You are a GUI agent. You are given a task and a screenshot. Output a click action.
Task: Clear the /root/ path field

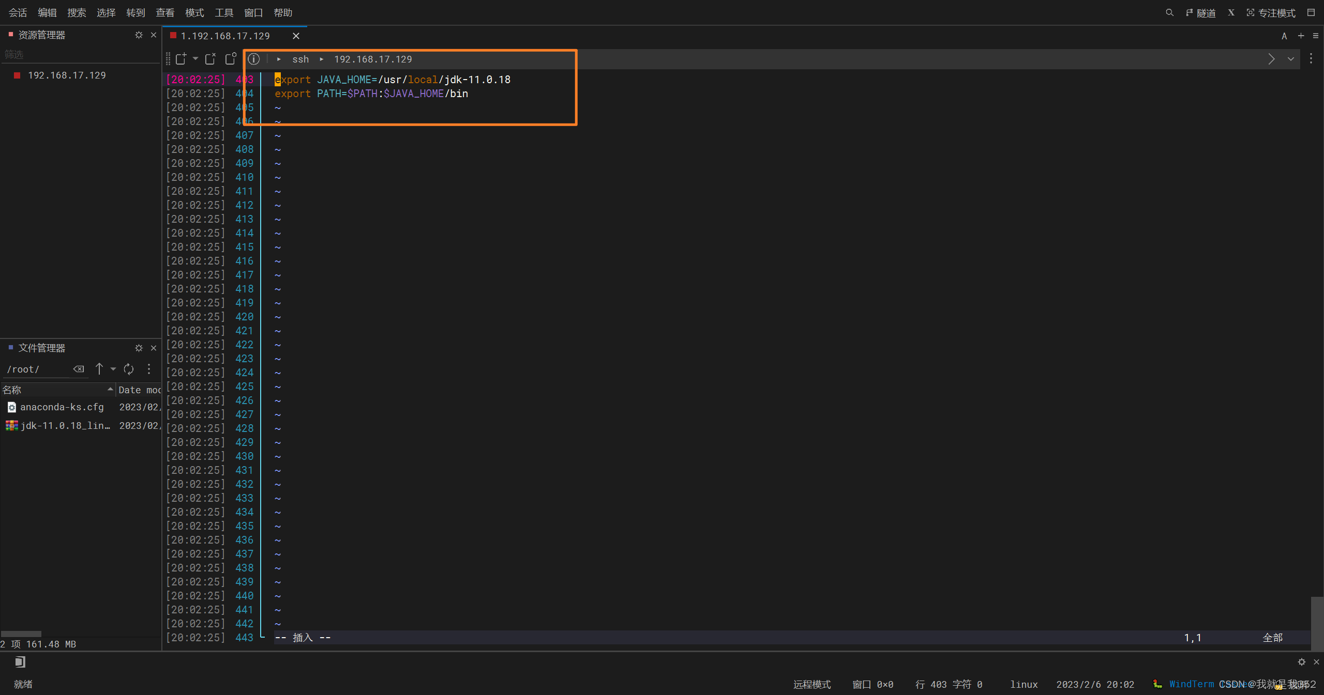tap(79, 369)
